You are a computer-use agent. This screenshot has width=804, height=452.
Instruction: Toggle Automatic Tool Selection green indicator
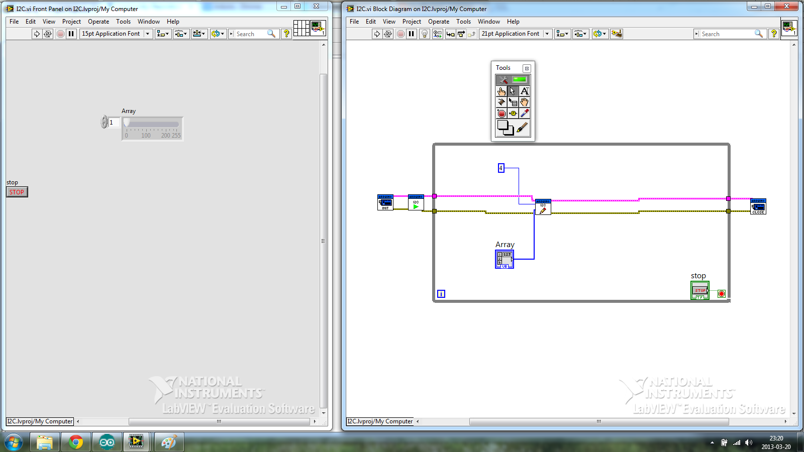(520, 79)
